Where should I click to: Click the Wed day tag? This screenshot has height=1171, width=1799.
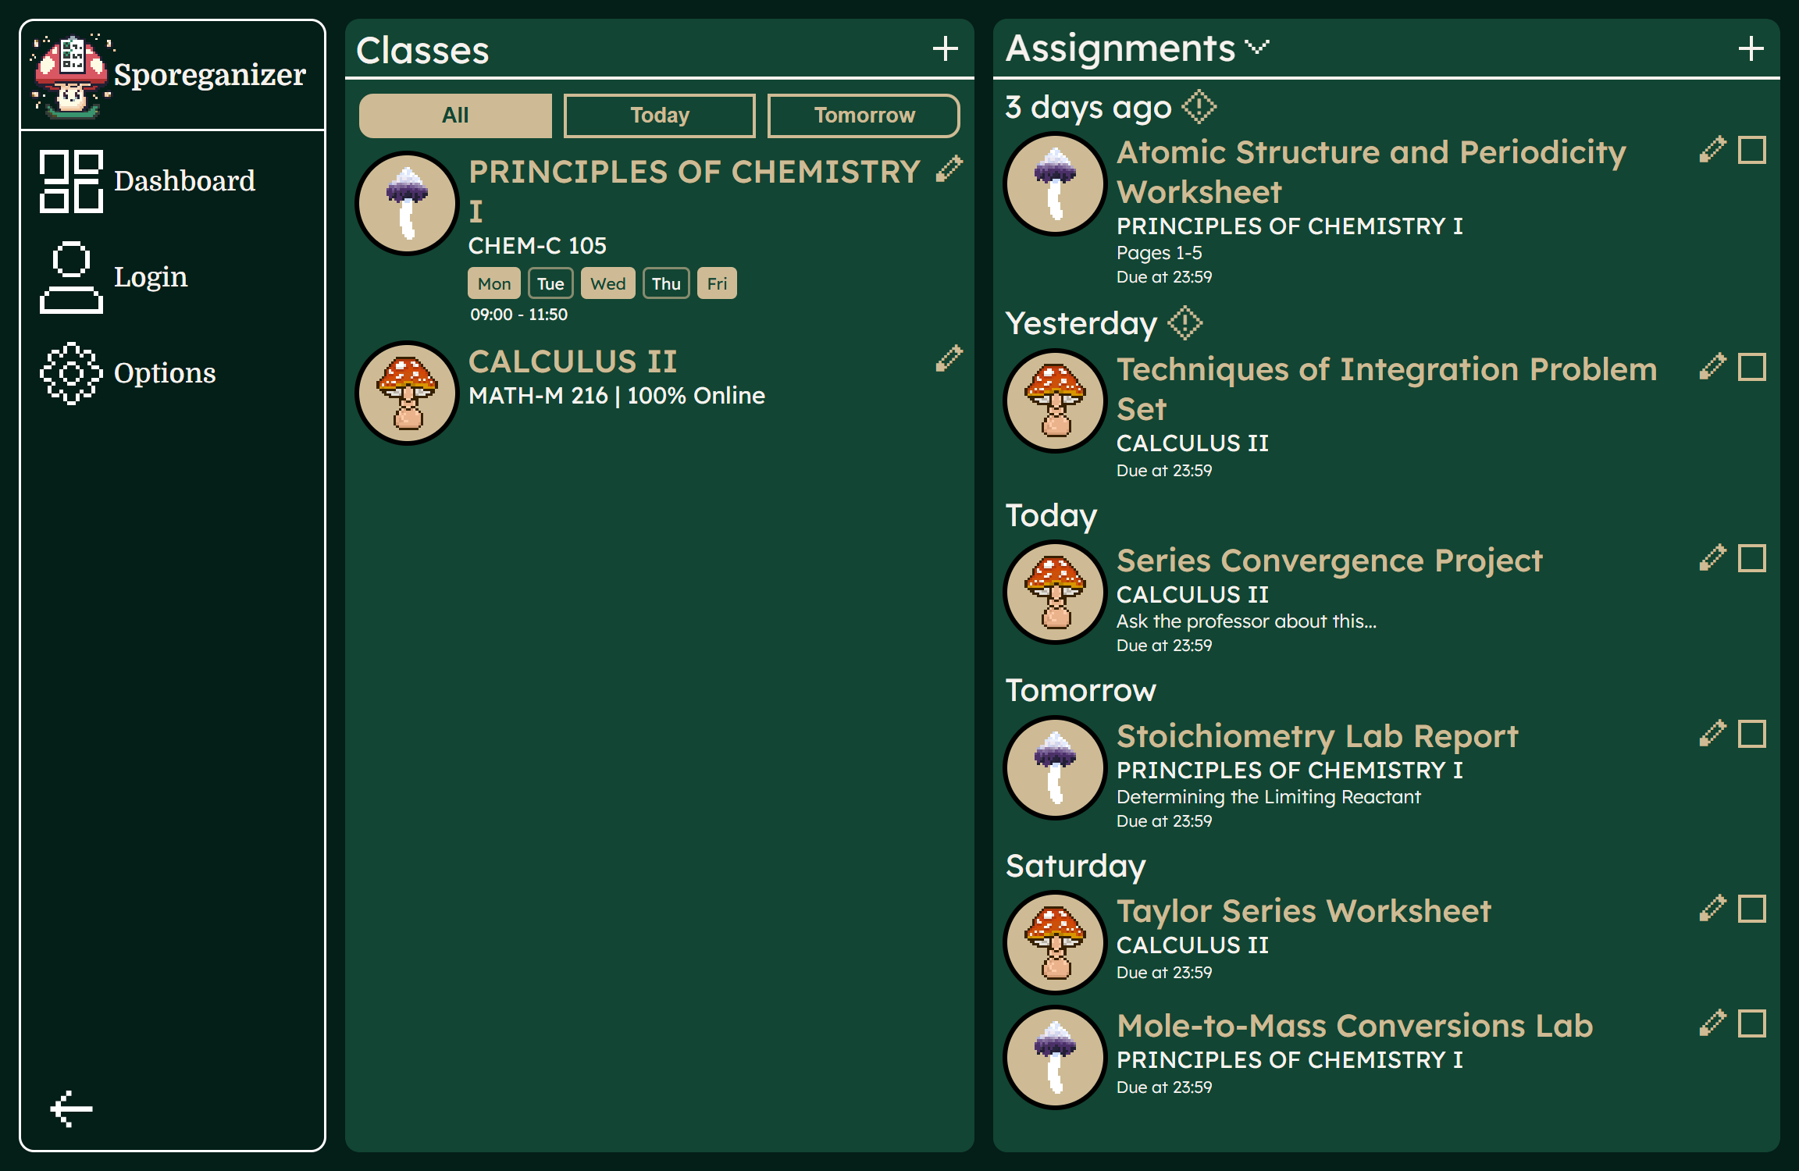coord(607,283)
